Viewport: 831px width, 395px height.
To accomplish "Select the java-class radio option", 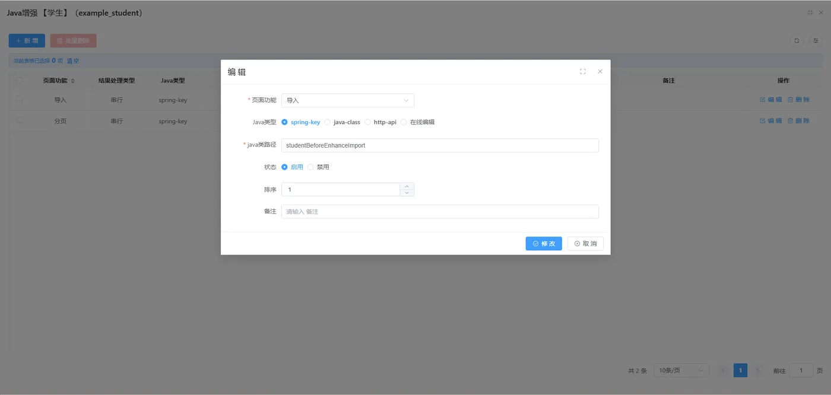I will click(327, 122).
